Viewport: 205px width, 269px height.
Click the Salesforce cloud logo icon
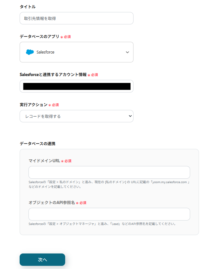point(30,52)
